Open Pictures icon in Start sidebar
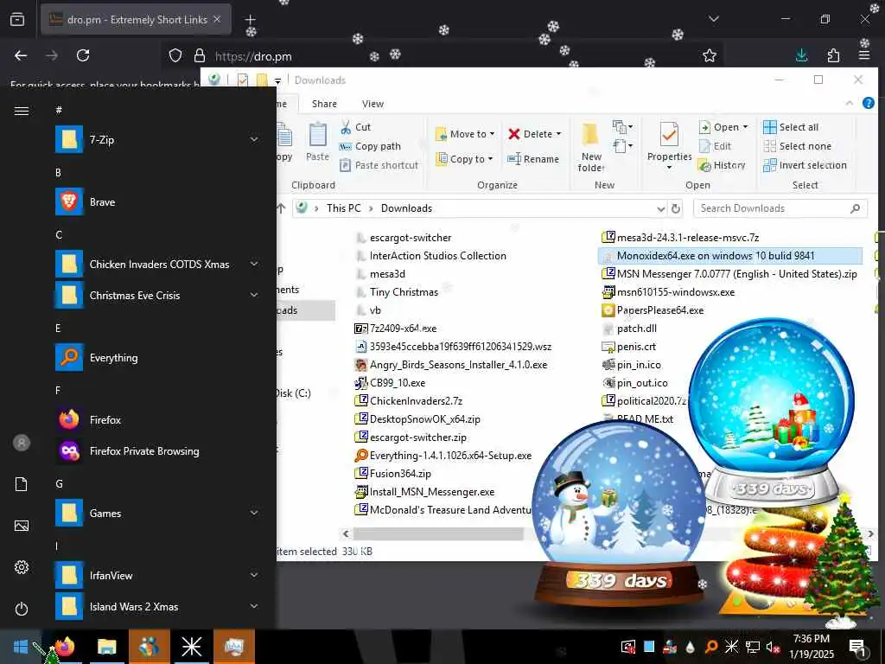The image size is (885, 664). 22,526
